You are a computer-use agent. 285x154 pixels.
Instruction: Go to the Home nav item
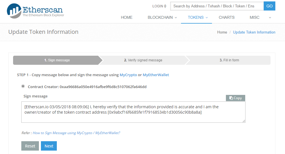(127, 17)
